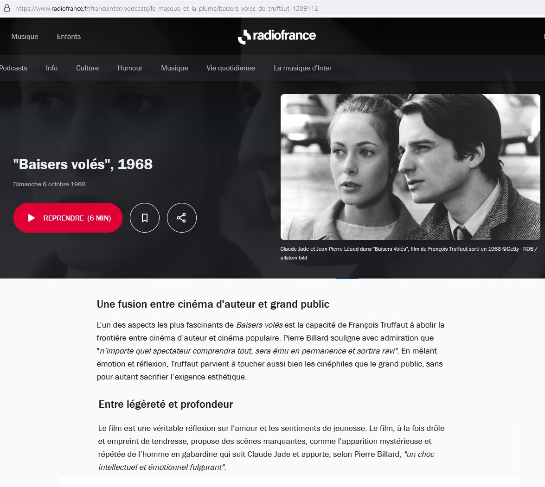Click the padlock icon in the address bar
Screen dimensions: 545x487
(x=6, y=8)
